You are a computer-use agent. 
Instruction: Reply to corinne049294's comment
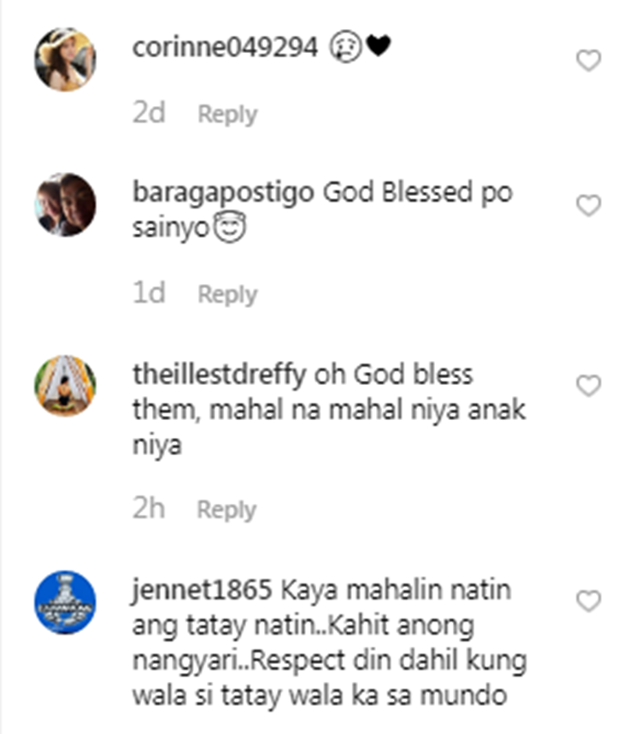(227, 115)
